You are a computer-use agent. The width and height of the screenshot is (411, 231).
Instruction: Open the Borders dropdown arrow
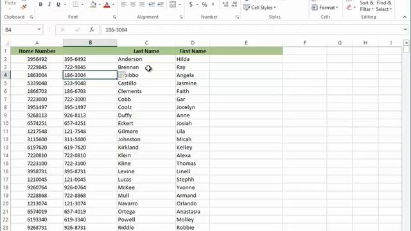(82, 4)
